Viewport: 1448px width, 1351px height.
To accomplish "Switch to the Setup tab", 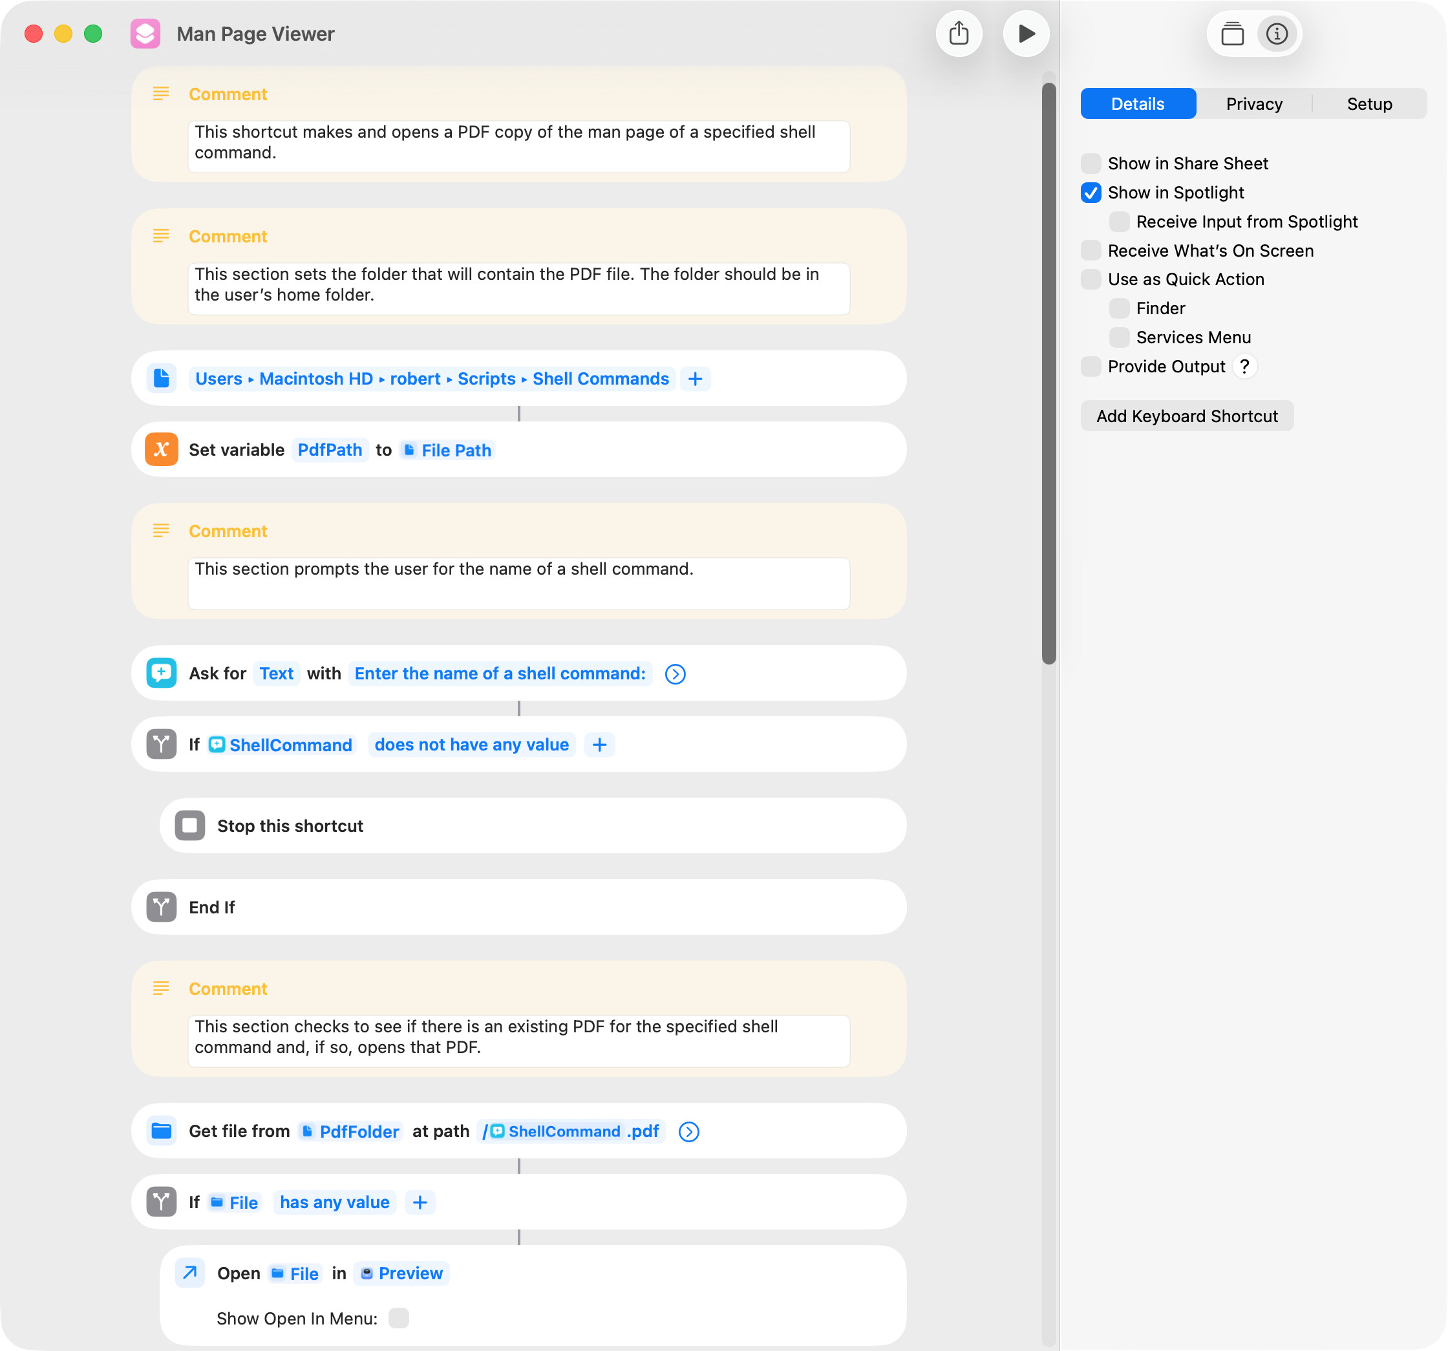I will click(1368, 103).
